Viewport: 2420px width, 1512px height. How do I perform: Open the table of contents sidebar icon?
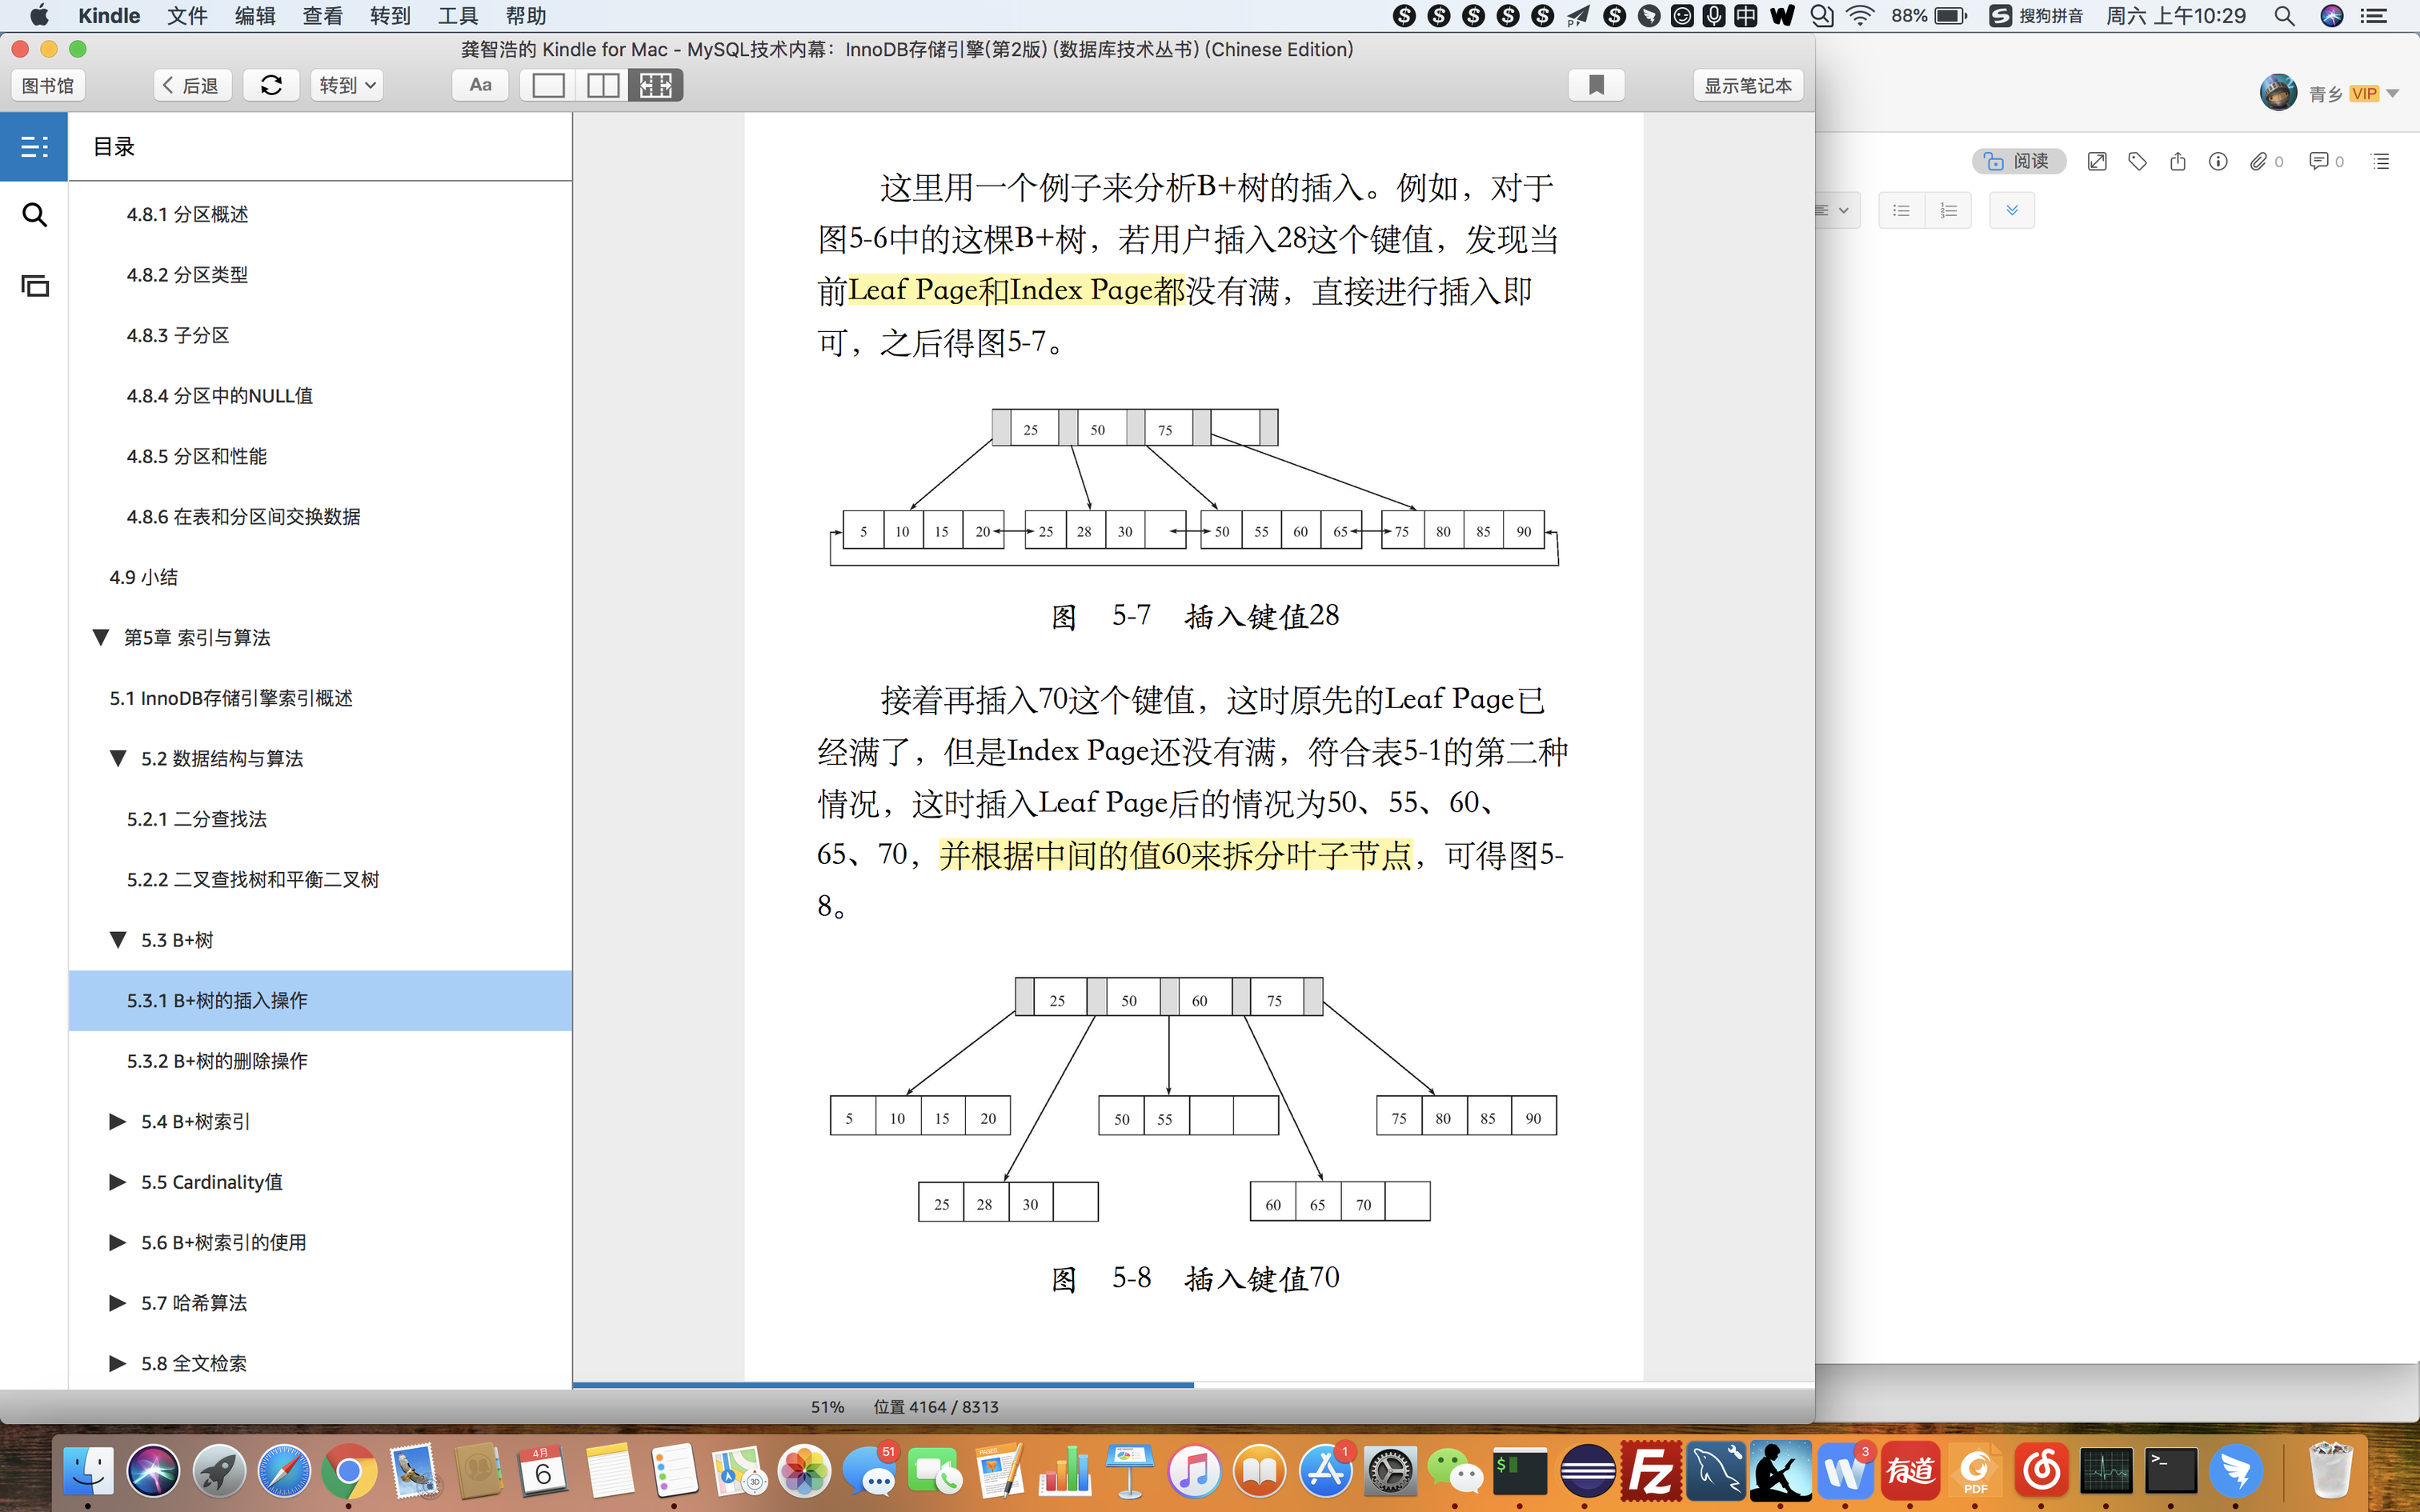(34, 147)
